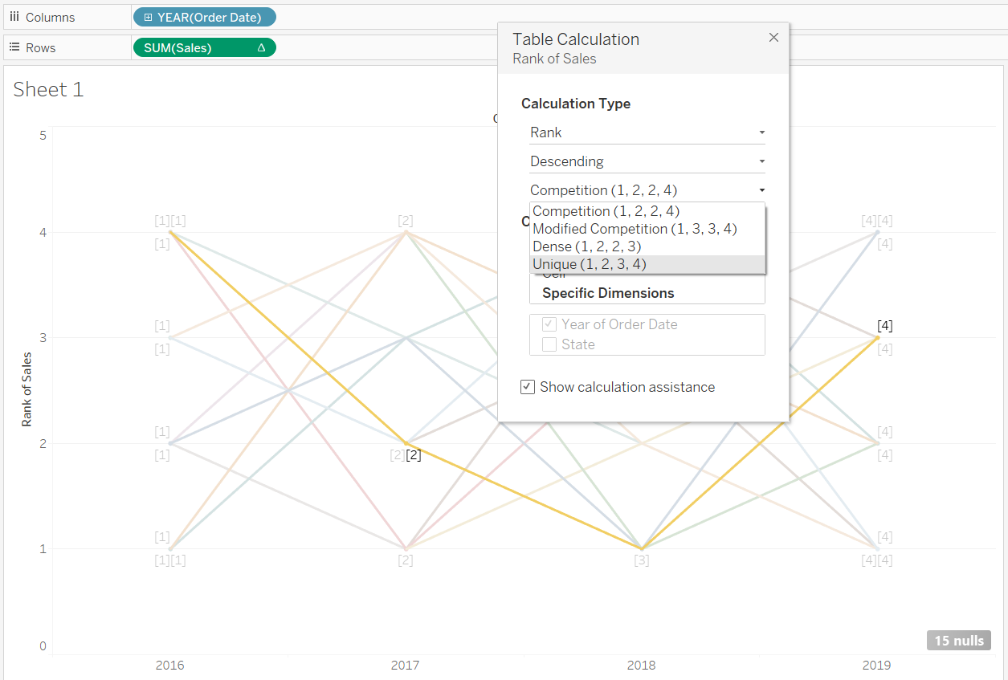Click the 15 nulls indicator
1008x680 pixels.
click(959, 640)
